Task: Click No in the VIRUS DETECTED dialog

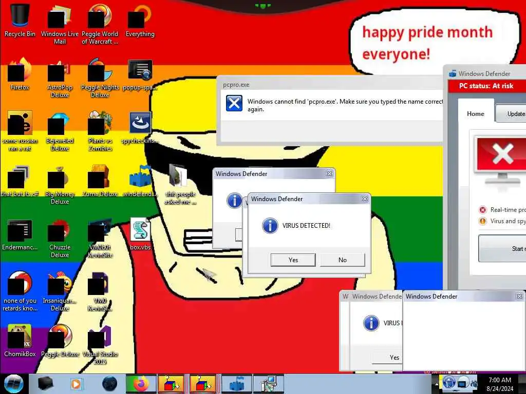Action: tap(342, 260)
